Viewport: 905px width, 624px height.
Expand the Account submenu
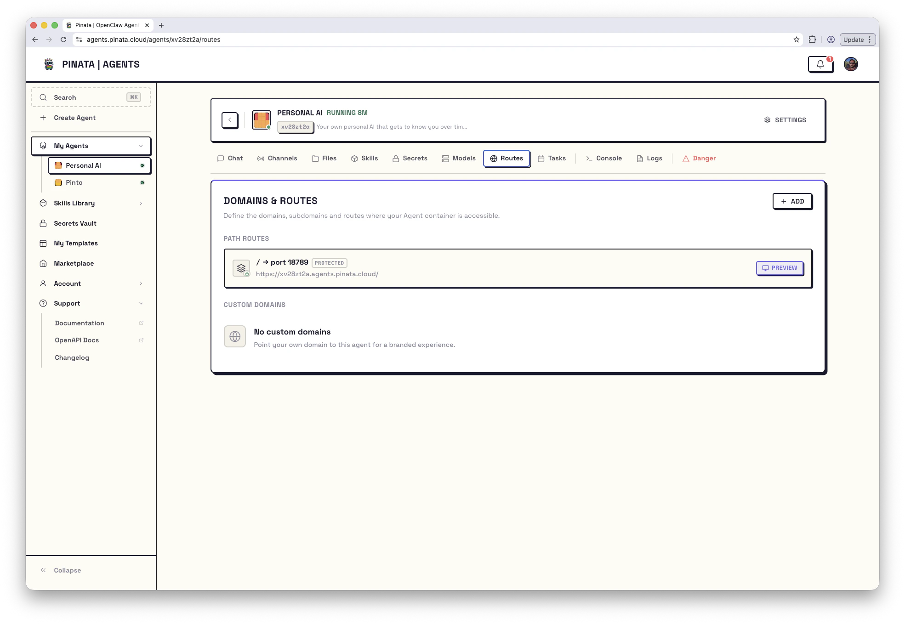point(141,284)
